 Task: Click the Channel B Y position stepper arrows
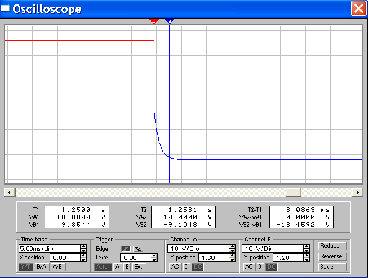tap(306, 258)
